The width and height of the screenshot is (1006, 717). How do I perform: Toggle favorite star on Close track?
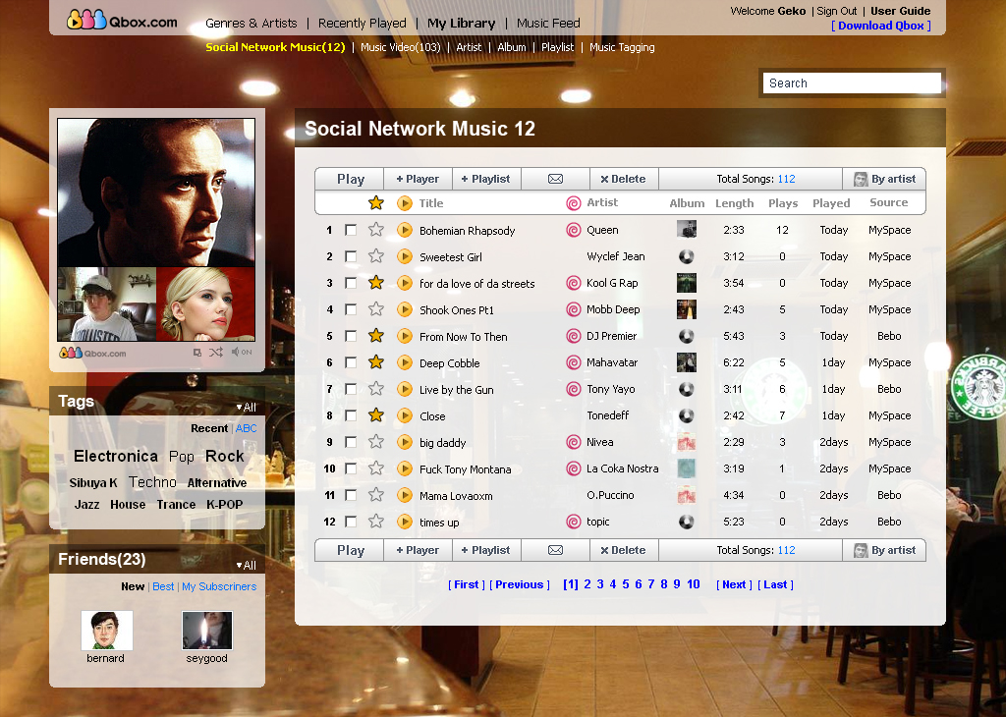(376, 415)
